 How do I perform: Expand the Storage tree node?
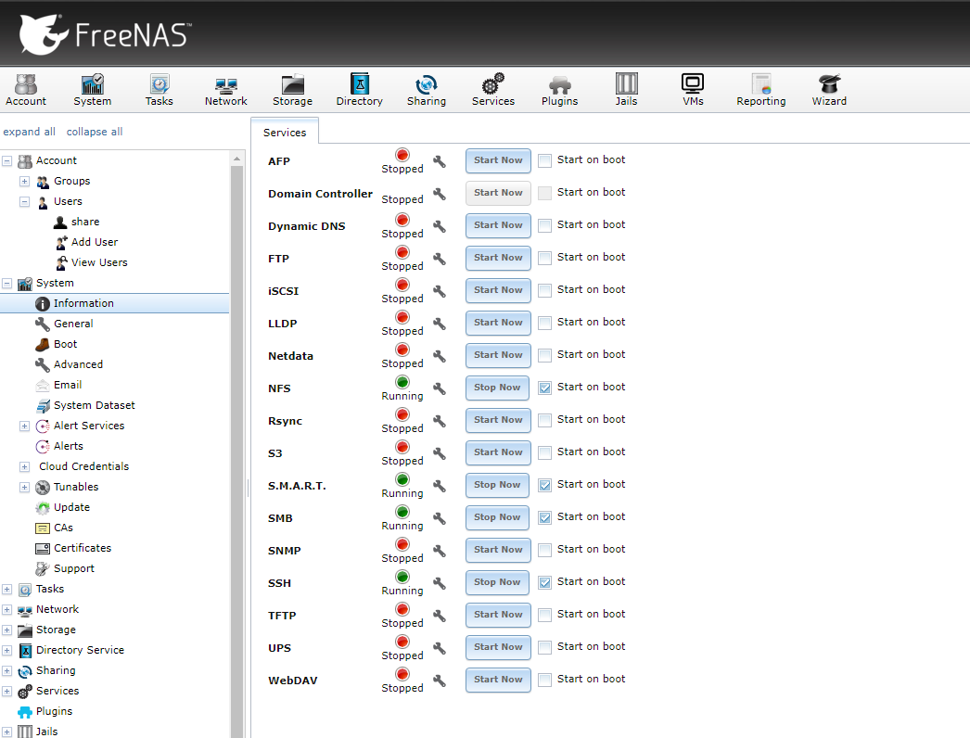pyautogui.click(x=6, y=630)
